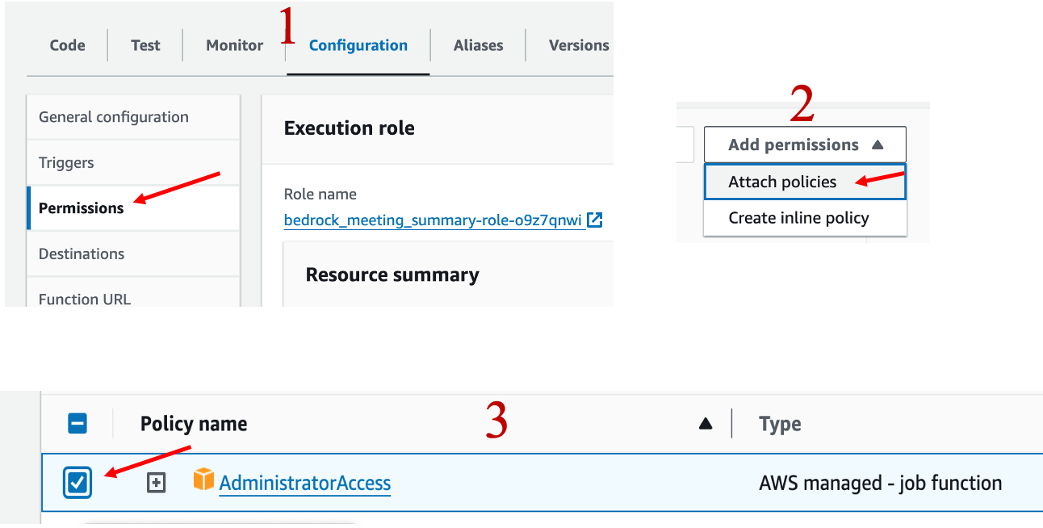Viewport: 1043px width, 528px height.
Task: Open the bedrock_meeting_summary role link
Action: click(x=433, y=220)
